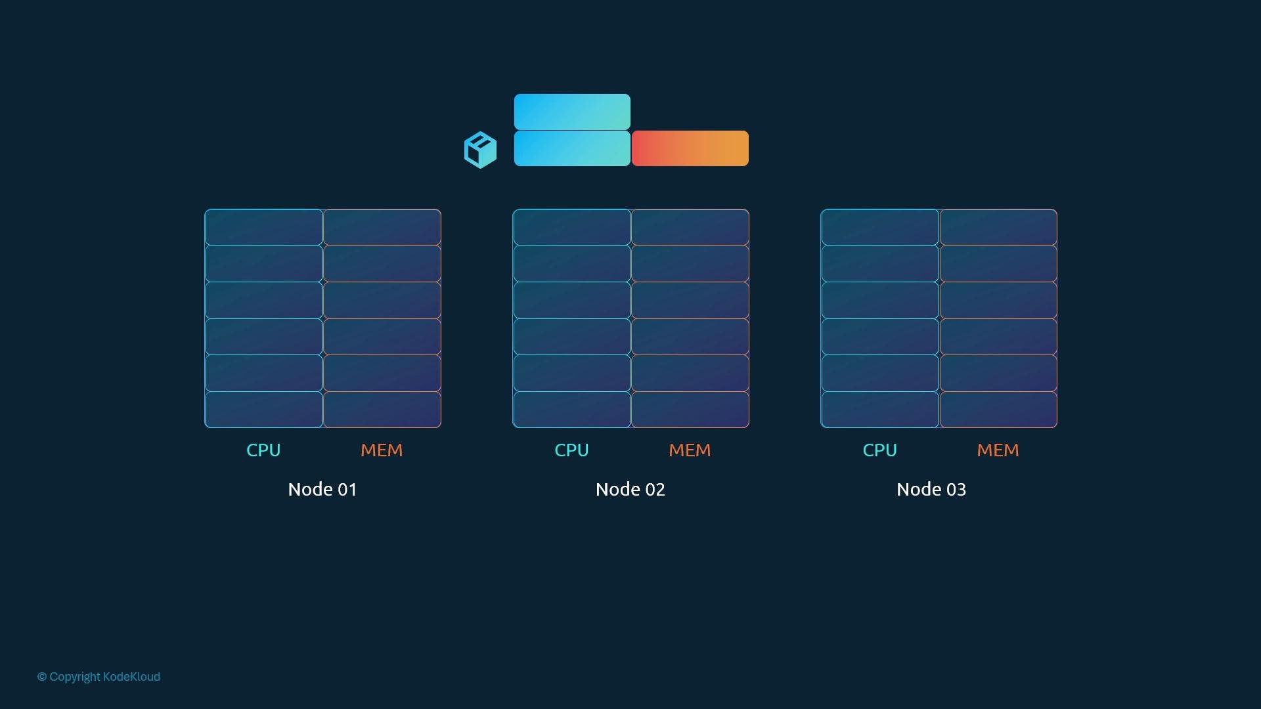The height and width of the screenshot is (709, 1261).
Task: Click CPU label under Node 02
Action: coord(571,450)
